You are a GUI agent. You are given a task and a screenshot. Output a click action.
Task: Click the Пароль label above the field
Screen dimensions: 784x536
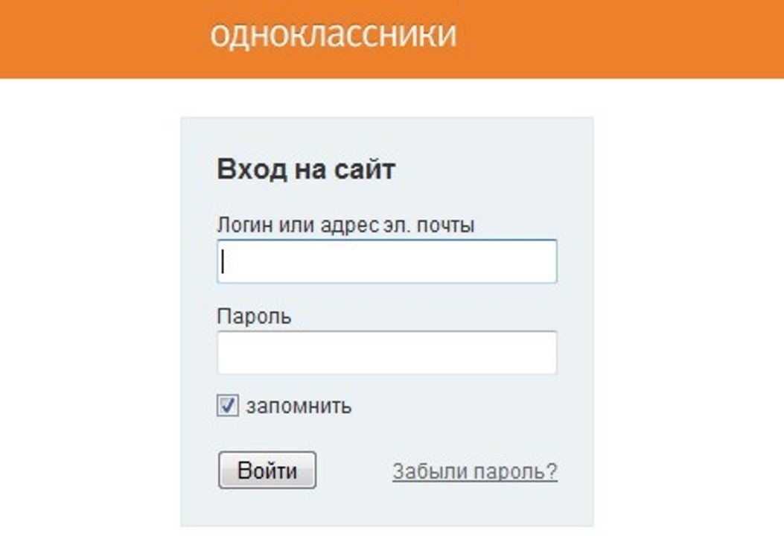pos(254,316)
